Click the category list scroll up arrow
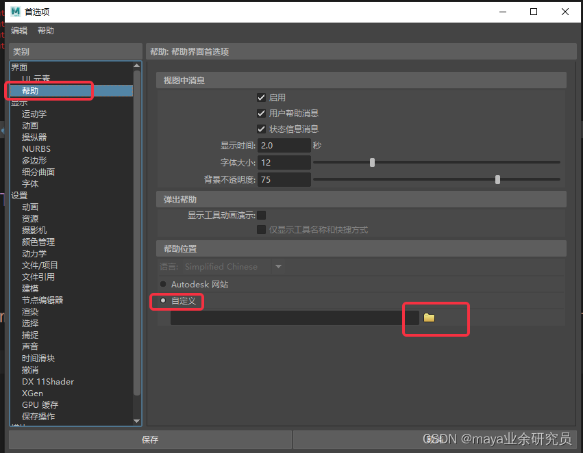The height and width of the screenshot is (453, 583). click(137, 66)
